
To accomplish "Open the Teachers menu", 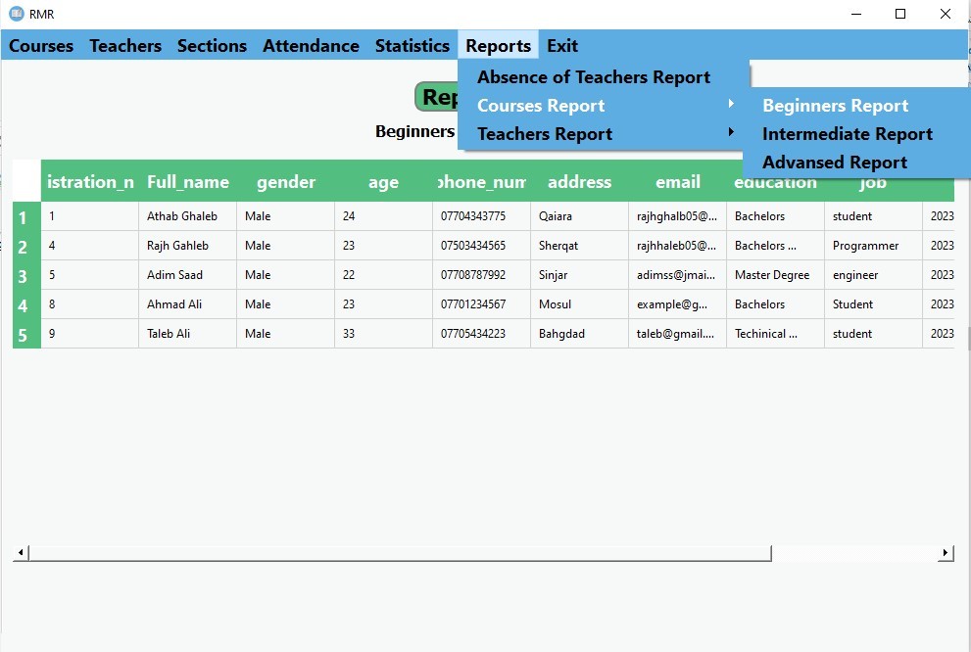I will (x=125, y=45).
